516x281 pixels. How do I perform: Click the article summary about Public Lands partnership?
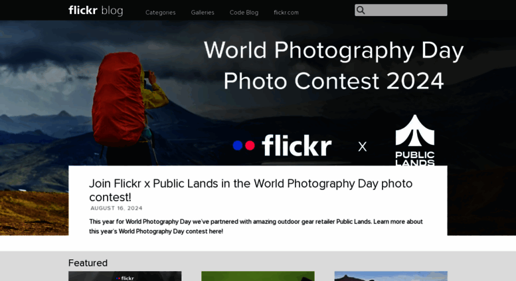pos(256,227)
